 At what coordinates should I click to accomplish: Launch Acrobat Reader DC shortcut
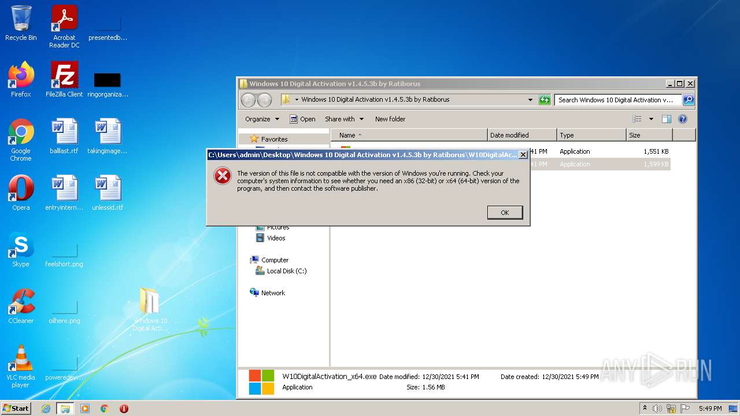click(x=64, y=27)
